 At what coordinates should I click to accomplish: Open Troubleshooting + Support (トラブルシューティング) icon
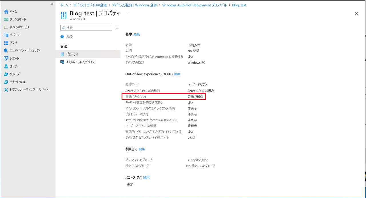click(6, 90)
